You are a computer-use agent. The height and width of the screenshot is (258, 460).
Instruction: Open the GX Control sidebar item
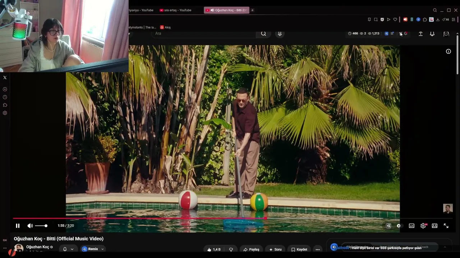click(x=5, y=240)
